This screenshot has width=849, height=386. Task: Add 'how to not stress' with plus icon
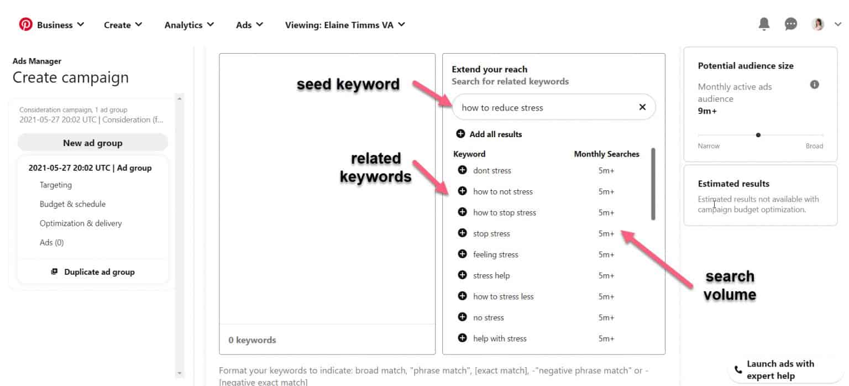click(462, 191)
